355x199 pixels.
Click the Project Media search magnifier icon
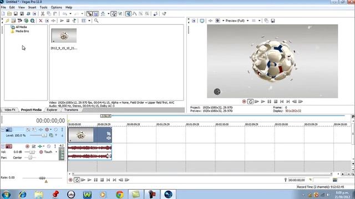(96, 21)
